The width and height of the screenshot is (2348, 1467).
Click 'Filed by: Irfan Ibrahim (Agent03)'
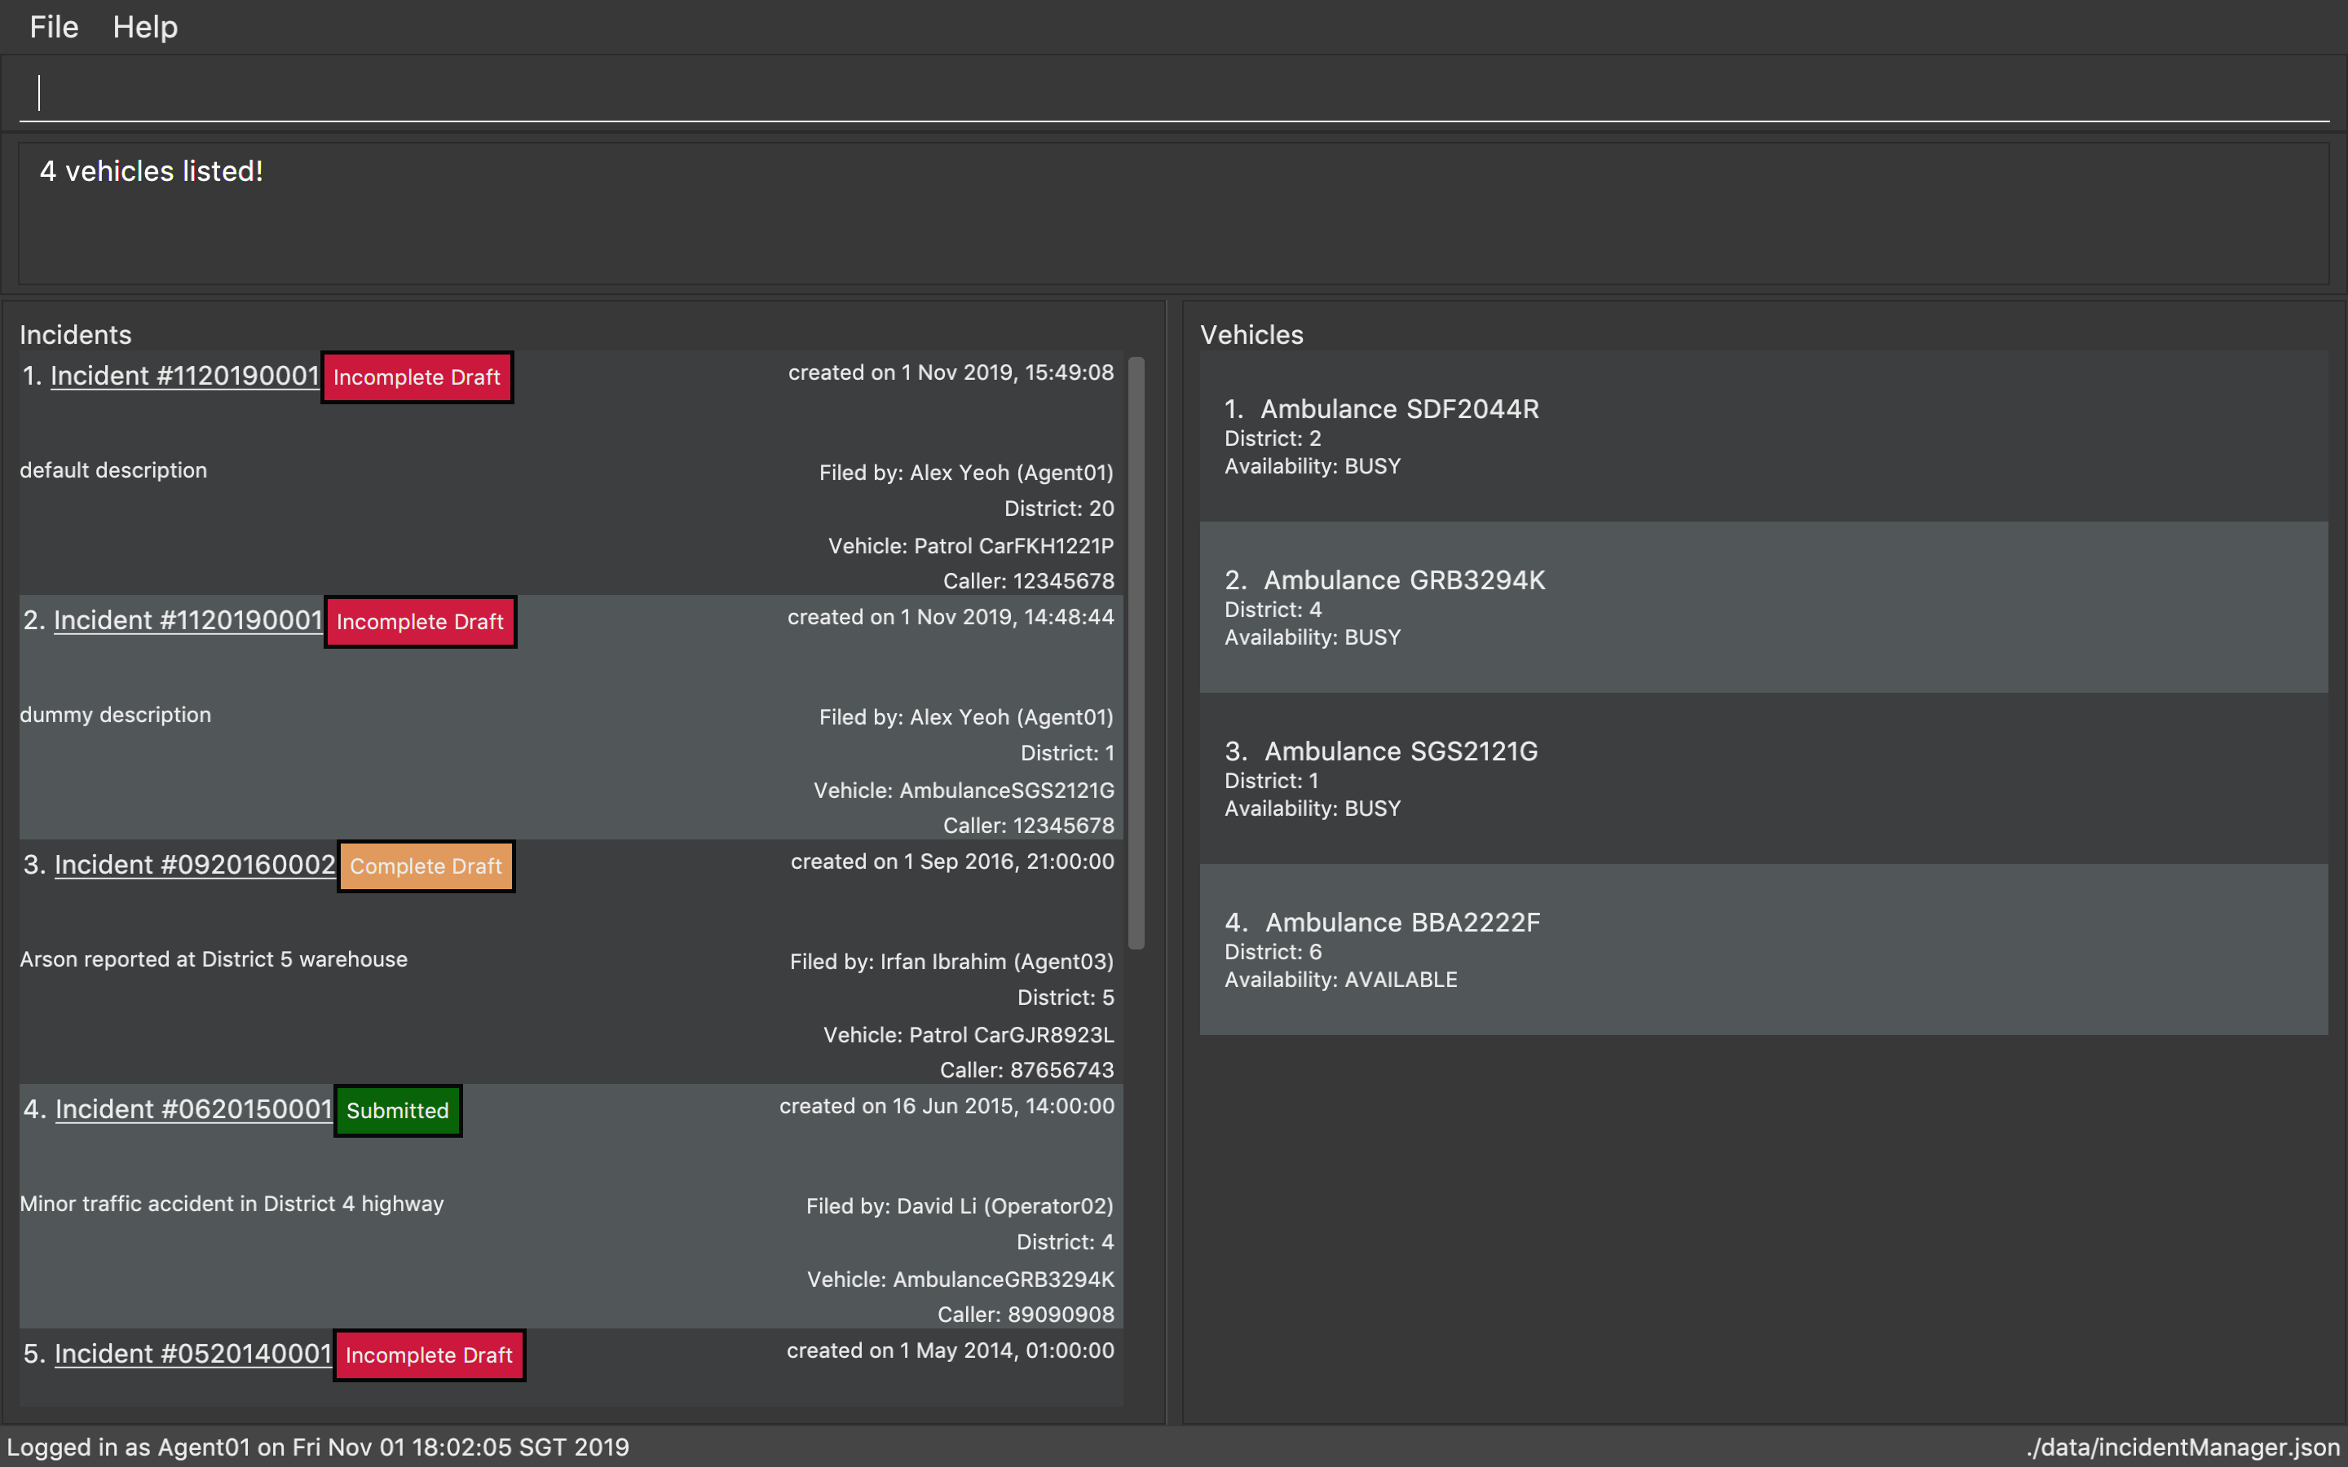click(951, 962)
